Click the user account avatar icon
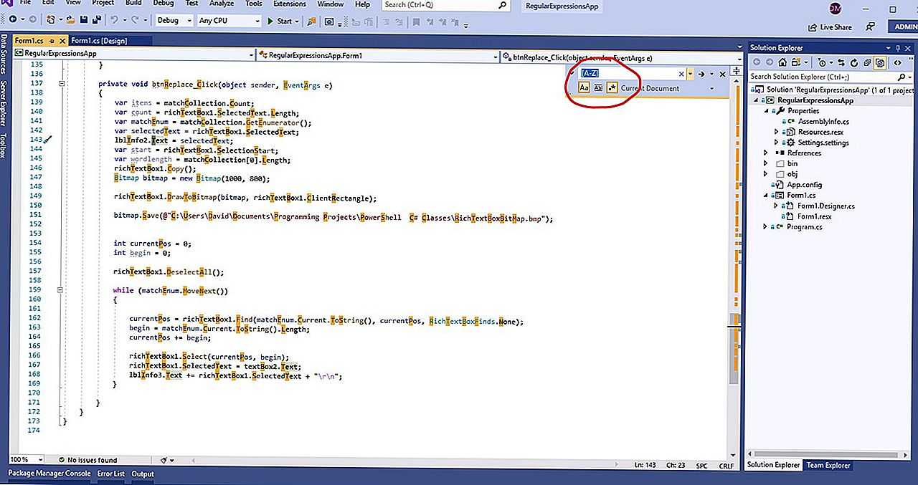This screenshot has width=918, height=485. coord(835,7)
